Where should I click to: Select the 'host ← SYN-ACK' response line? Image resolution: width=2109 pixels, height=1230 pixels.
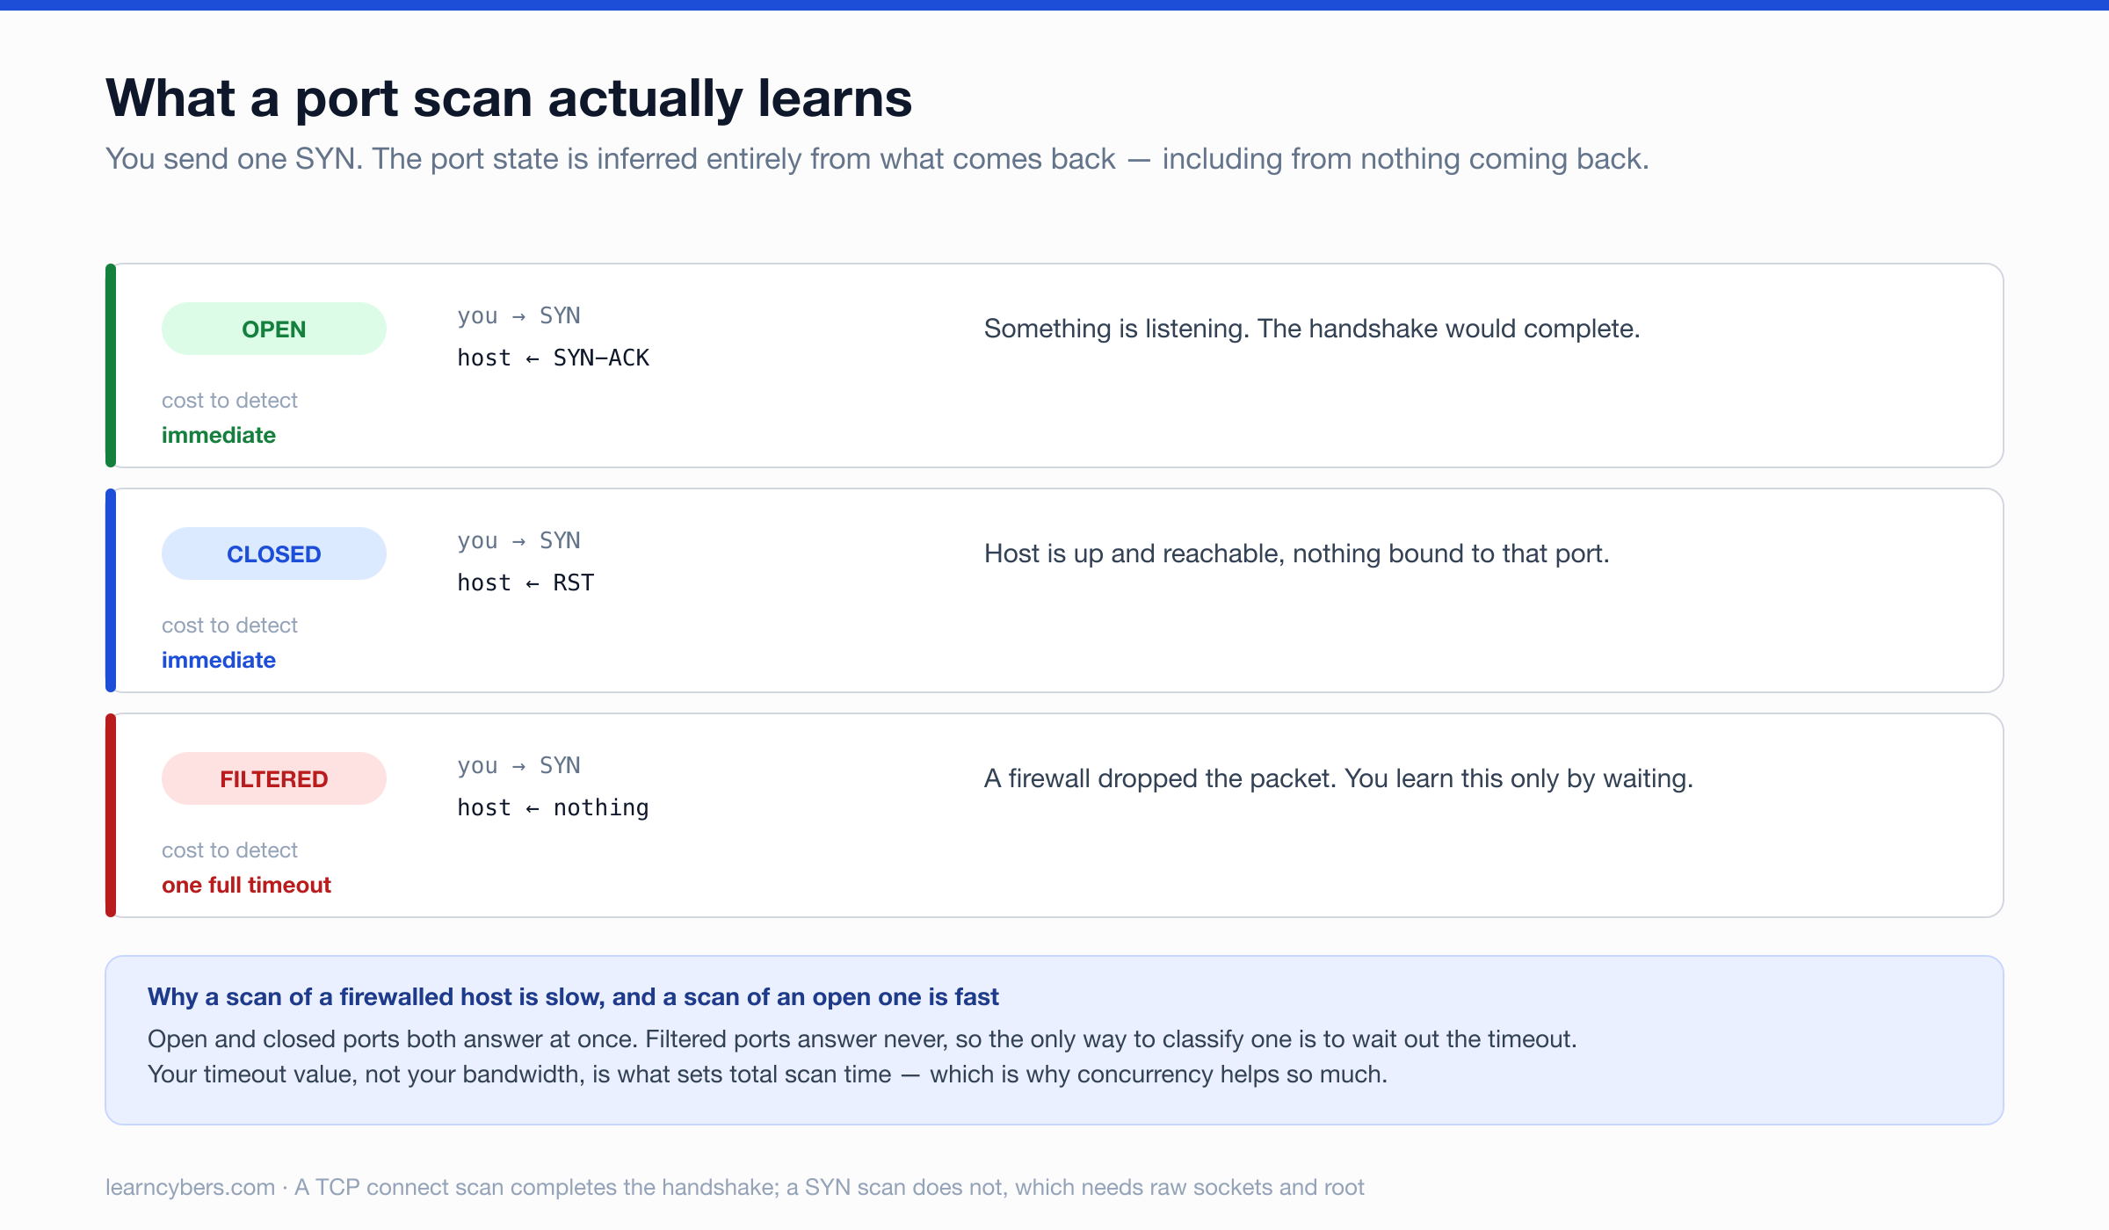(553, 358)
